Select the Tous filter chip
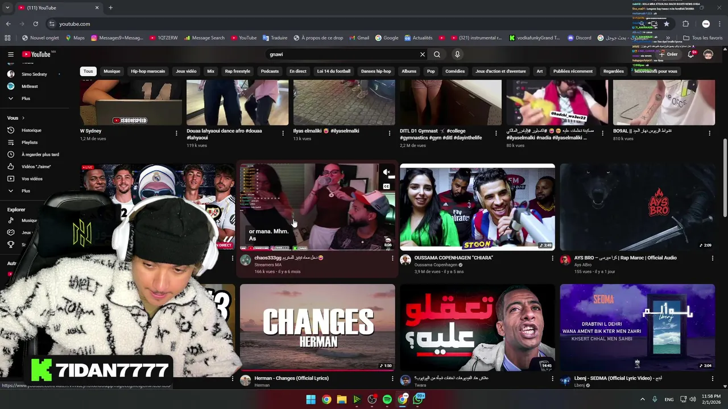 88,72
